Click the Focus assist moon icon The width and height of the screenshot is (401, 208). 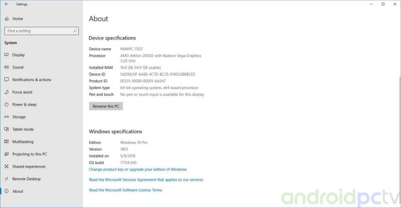click(x=6, y=92)
